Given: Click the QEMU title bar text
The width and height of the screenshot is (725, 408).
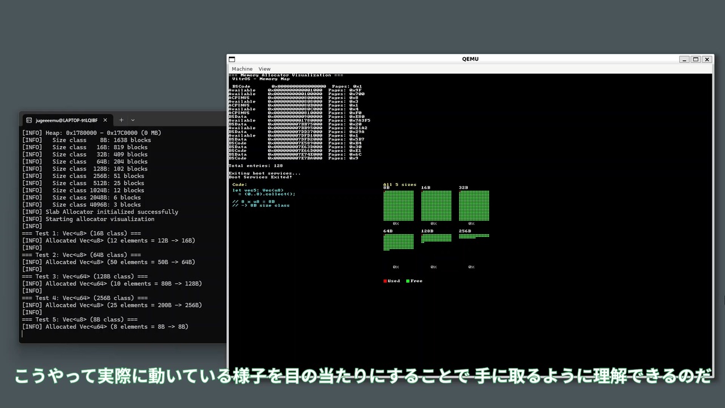Looking at the screenshot, I should click(x=470, y=59).
